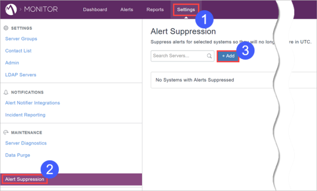Click the Maintenance section icon

pyautogui.click(x=6, y=132)
